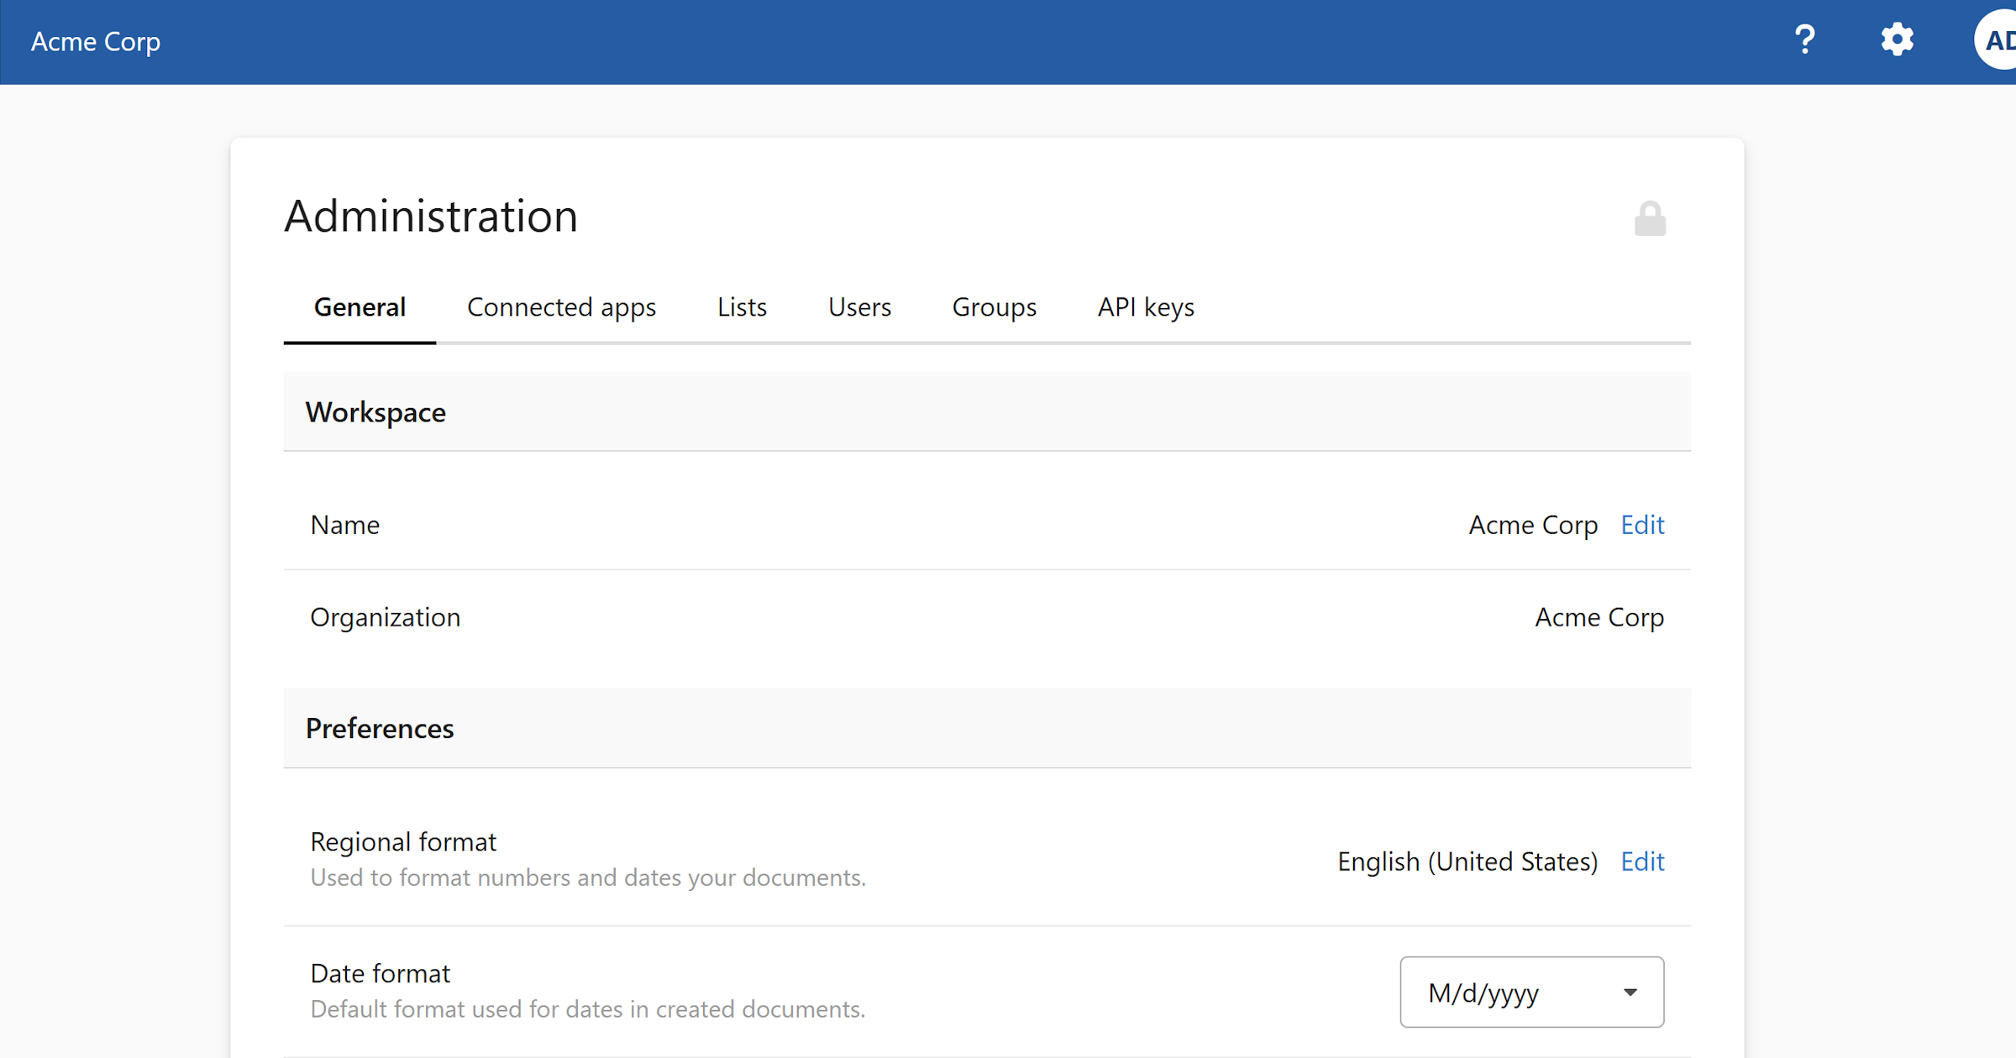Open the help question mark icon

[x=1804, y=39]
